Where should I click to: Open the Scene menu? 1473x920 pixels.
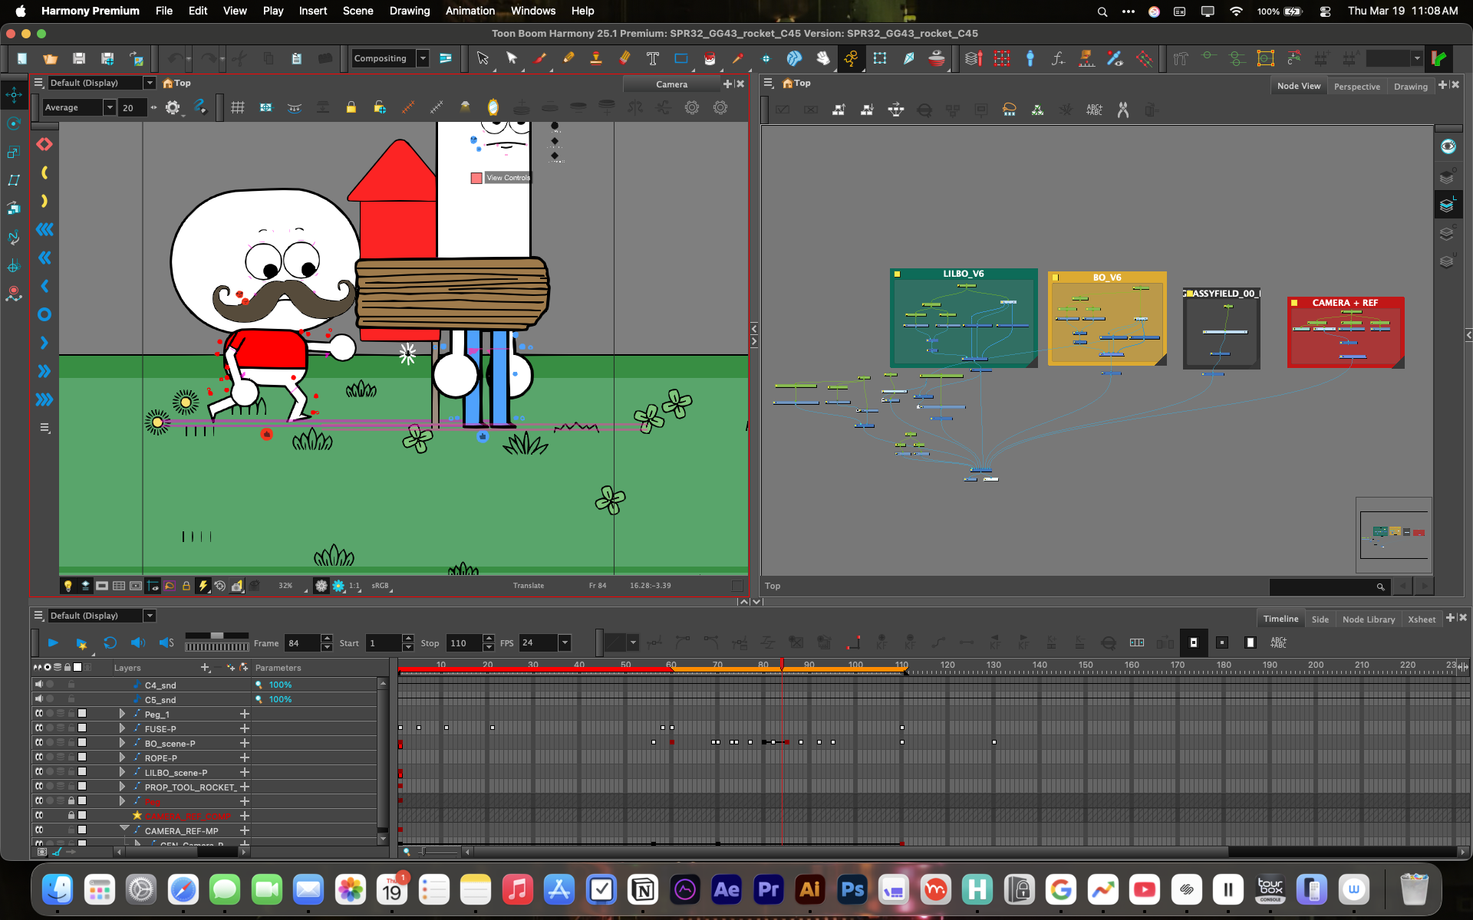pyautogui.click(x=358, y=11)
